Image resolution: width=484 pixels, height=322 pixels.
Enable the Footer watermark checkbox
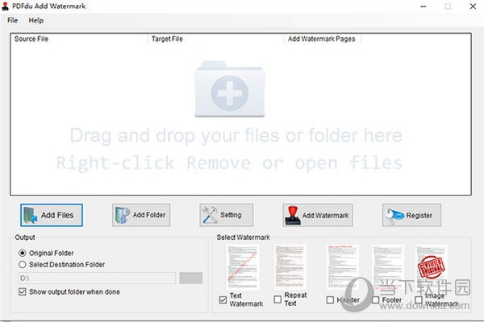[x=376, y=299]
